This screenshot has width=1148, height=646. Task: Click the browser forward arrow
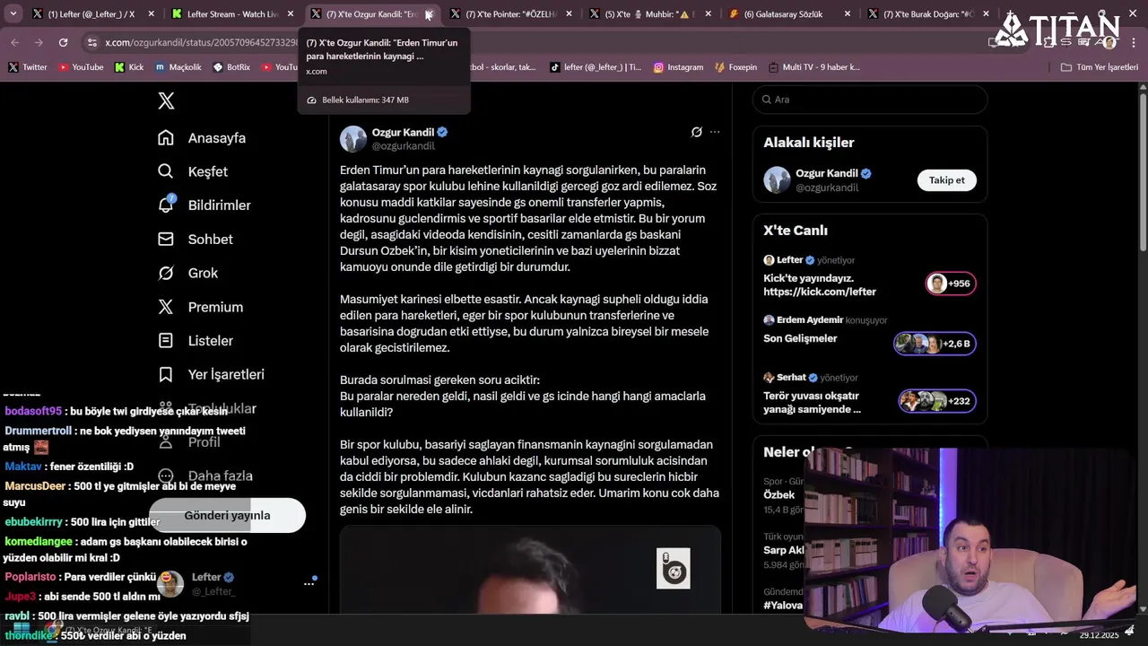click(x=39, y=42)
